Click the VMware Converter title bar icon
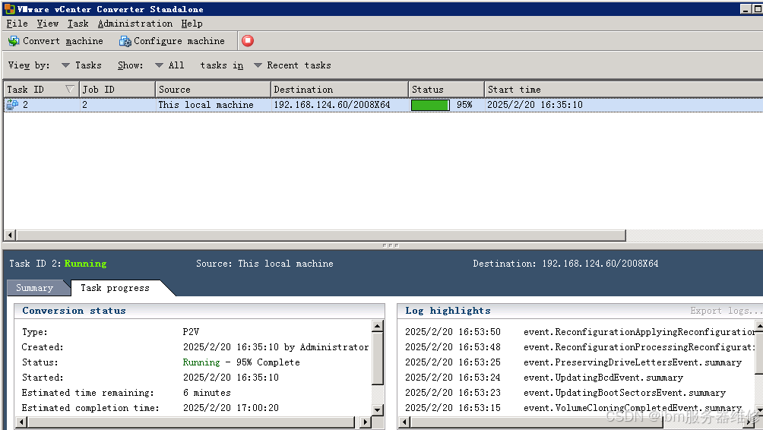Image resolution: width=763 pixels, height=430 pixels. point(9,9)
